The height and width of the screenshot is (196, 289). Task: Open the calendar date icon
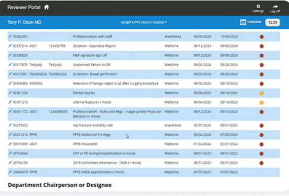(243, 22)
